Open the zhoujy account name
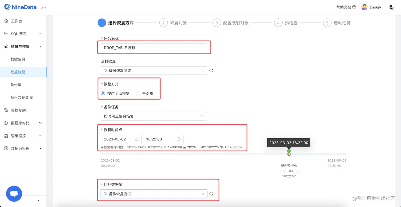 click(x=375, y=7)
